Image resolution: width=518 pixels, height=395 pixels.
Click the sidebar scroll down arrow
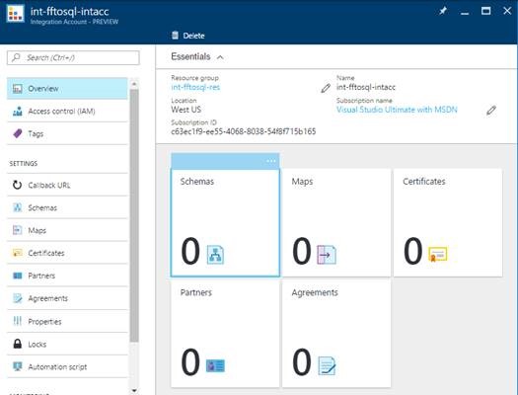(x=134, y=390)
